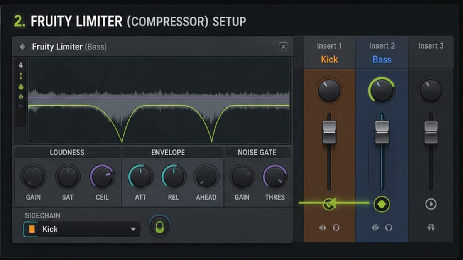
Task: Click the Loudness GAIN knob
Action: click(x=33, y=177)
